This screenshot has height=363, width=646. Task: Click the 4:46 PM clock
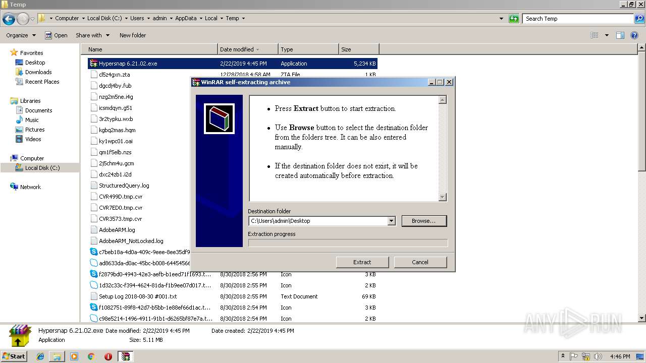[619, 356]
